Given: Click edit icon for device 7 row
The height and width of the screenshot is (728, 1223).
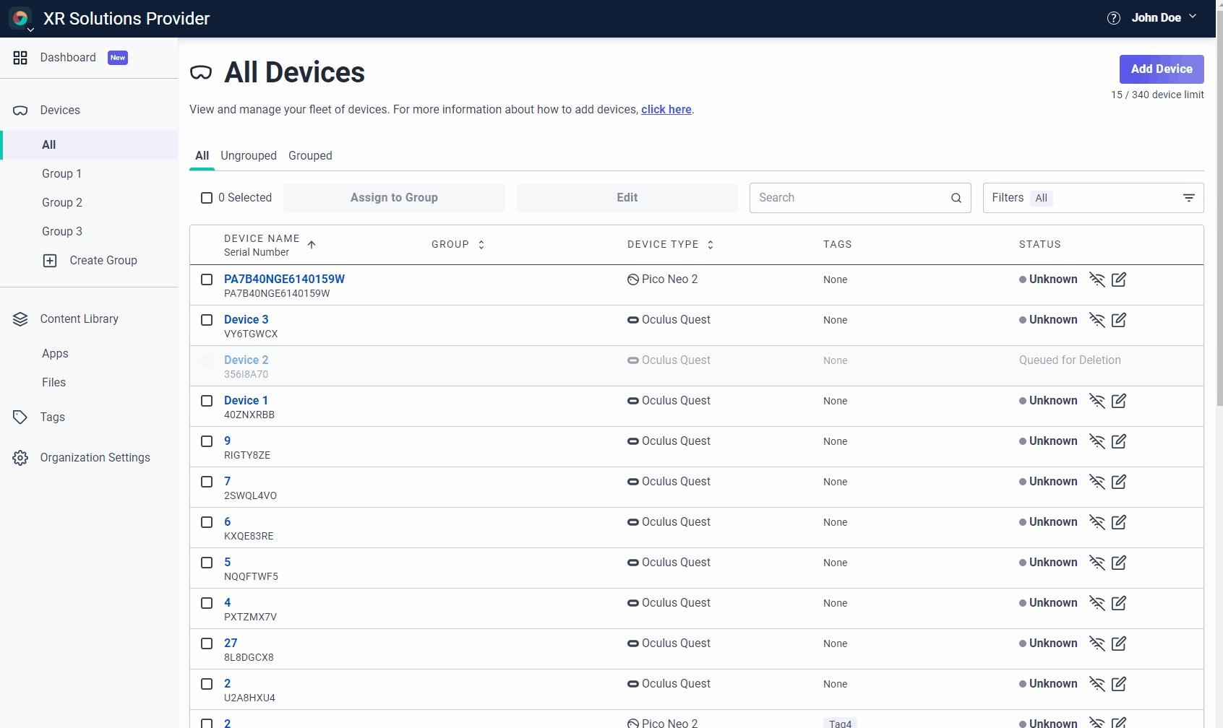Looking at the screenshot, I should click(x=1119, y=482).
